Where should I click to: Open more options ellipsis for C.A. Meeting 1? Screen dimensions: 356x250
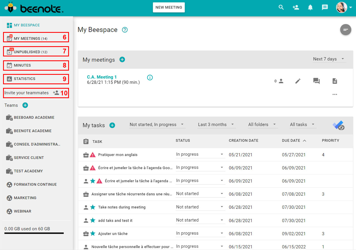(x=335, y=94)
